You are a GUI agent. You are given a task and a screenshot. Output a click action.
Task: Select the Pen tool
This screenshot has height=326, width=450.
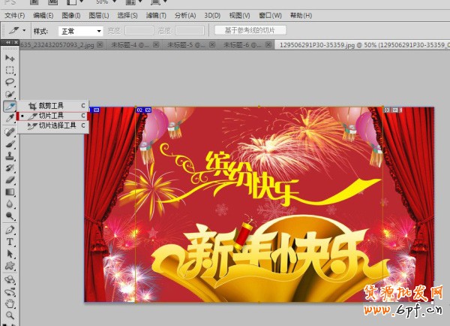click(x=10, y=229)
